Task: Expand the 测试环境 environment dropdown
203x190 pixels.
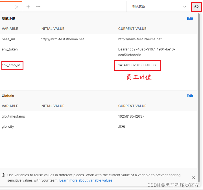Action: click(x=159, y=7)
